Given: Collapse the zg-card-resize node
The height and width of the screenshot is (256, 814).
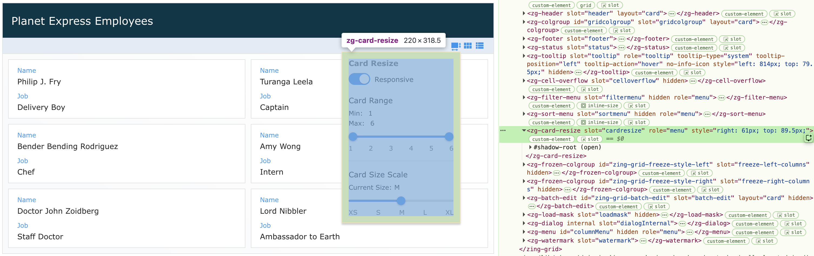Looking at the screenshot, I should 523,130.
